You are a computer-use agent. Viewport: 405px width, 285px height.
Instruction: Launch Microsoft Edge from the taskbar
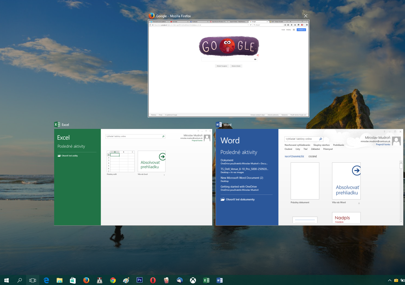coord(46,280)
